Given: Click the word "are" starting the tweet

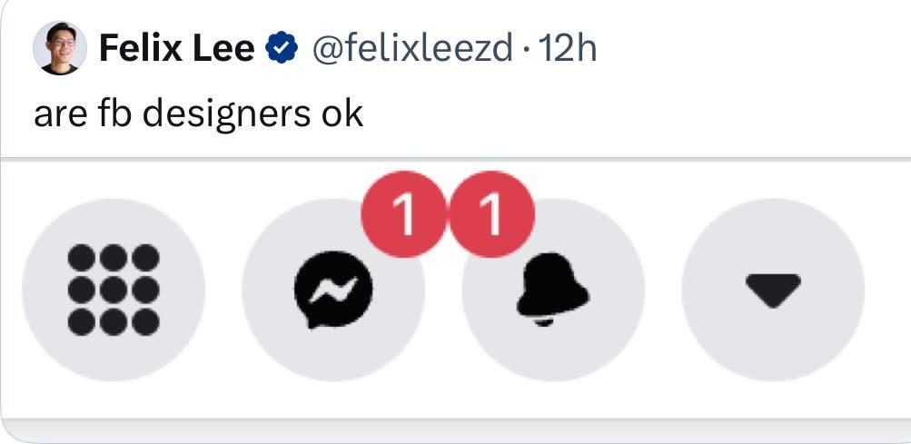Looking at the screenshot, I should coord(58,114).
